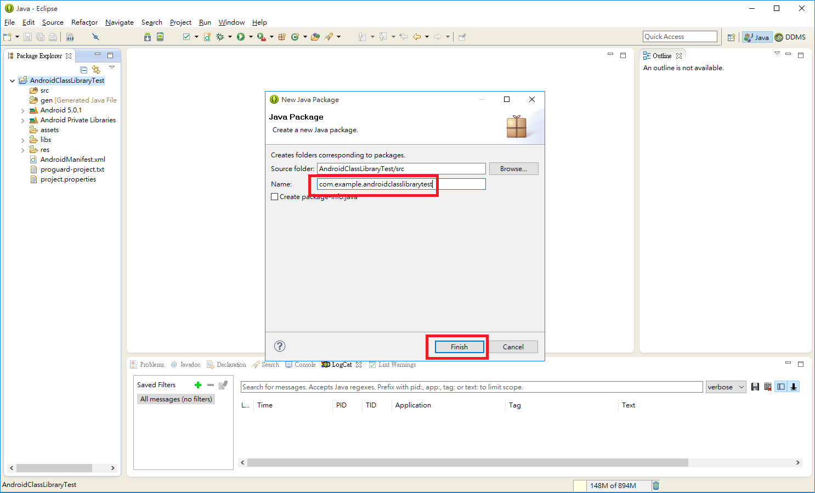Screen dimensions: 815x493
Task: Click the Clear Log icon
Action: tap(768, 387)
